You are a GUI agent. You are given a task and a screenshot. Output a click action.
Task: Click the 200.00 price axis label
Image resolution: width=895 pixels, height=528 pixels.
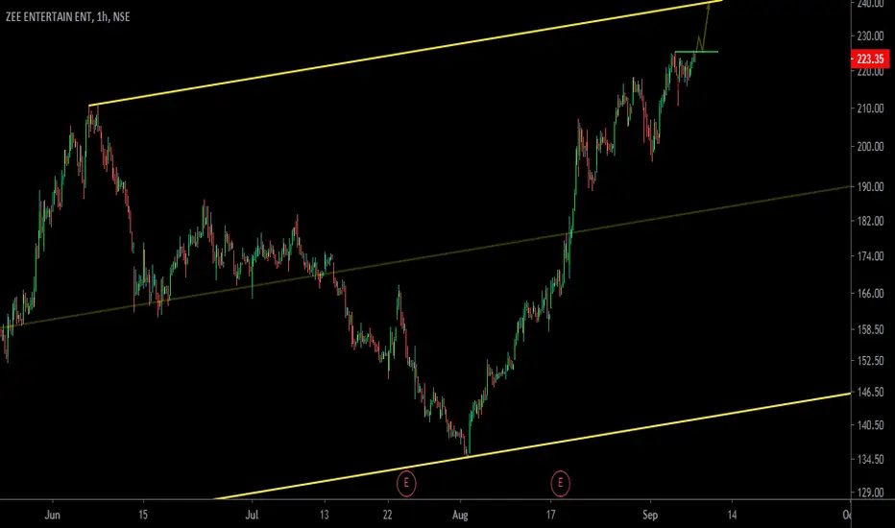pos(870,147)
